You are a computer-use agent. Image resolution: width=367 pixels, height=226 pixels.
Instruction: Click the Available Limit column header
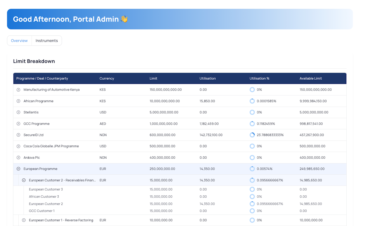click(311, 78)
